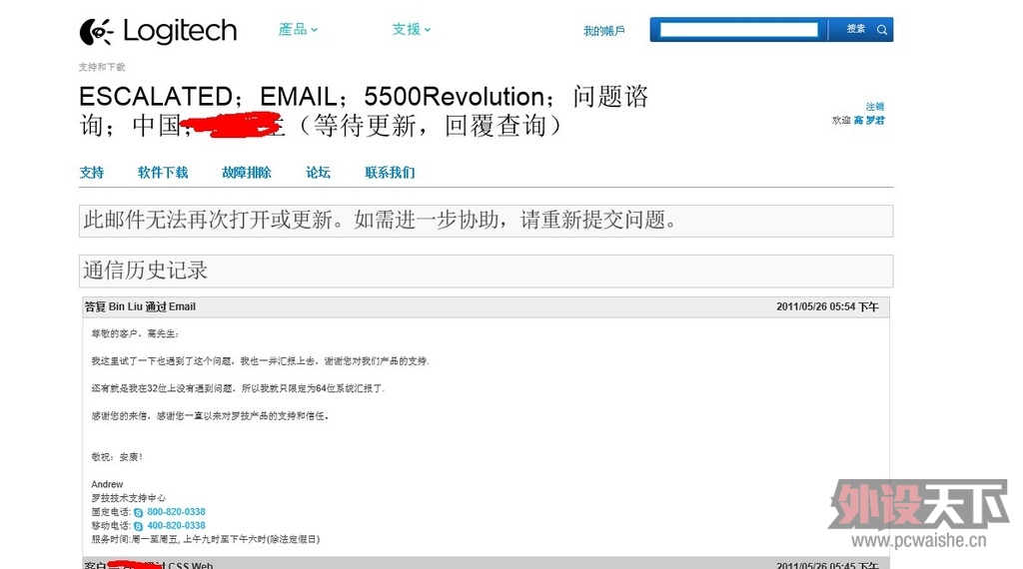The image size is (1023, 569).
Task: Open 我的帳戶 account link
Action: pyautogui.click(x=604, y=31)
